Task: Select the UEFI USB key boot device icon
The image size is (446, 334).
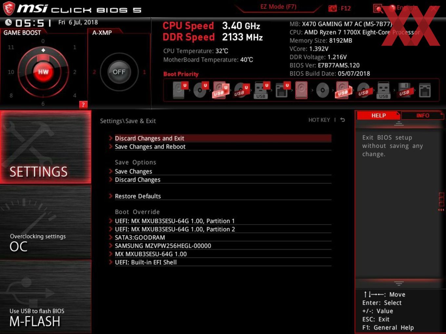Action: click(261, 90)
